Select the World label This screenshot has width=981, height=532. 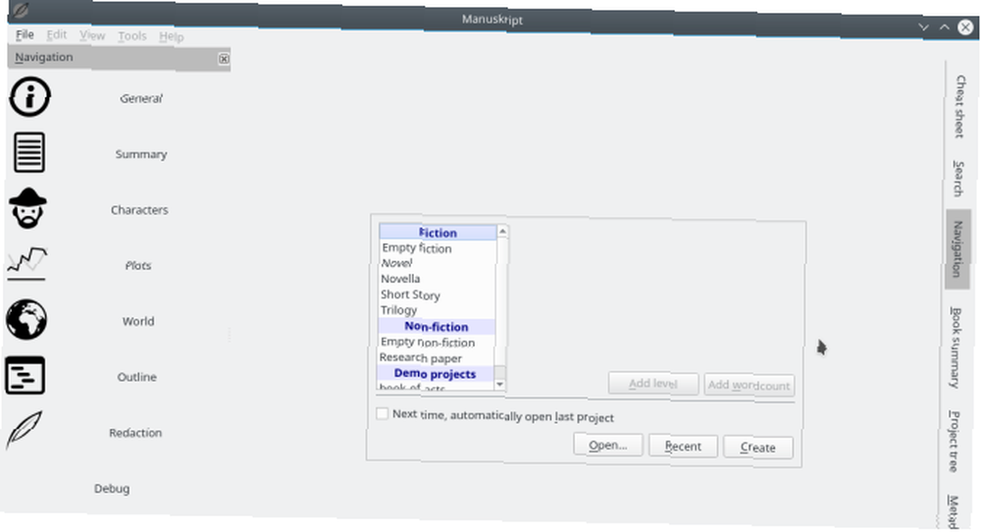[x=138, y=321]
